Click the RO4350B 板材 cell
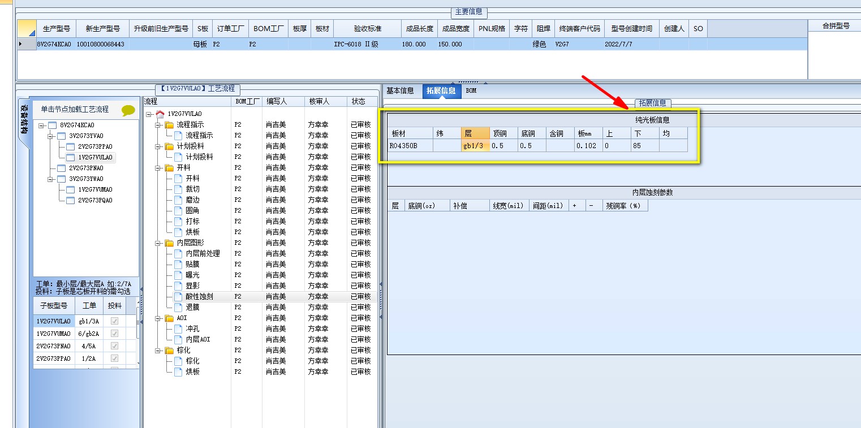The image size is (861, 428). (411, 145)
